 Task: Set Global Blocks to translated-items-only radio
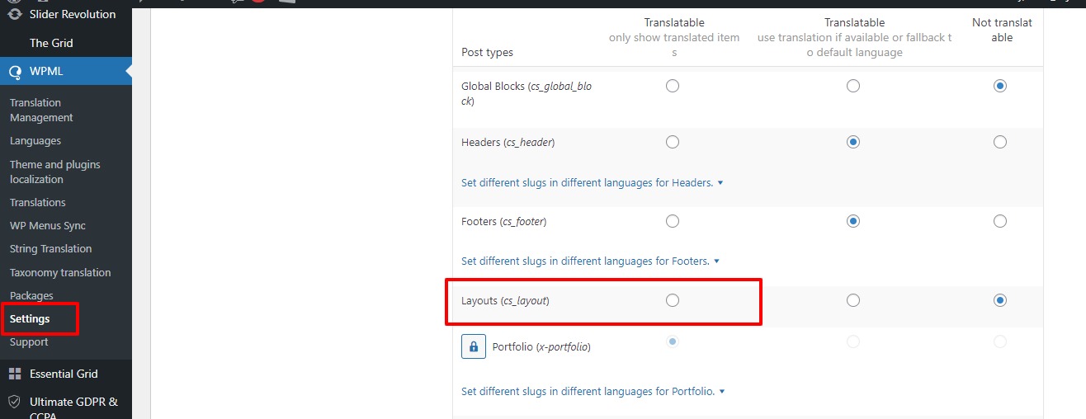[x=673, y=86]
